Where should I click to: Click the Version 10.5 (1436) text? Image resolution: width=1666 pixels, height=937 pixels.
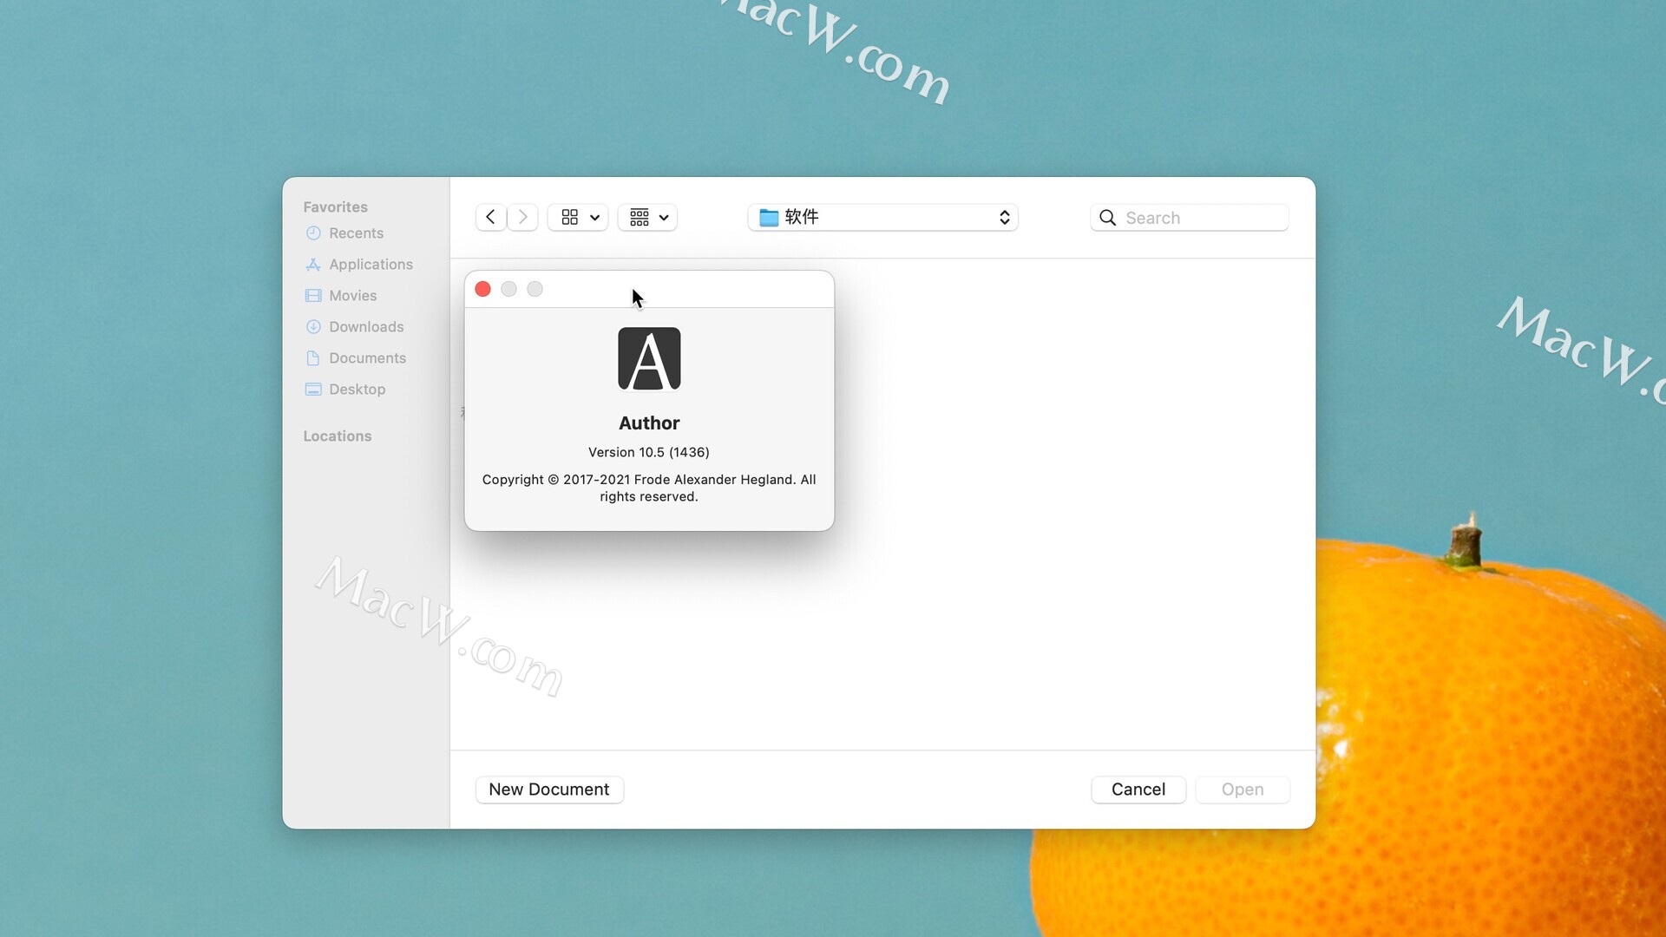click(649, 452)
